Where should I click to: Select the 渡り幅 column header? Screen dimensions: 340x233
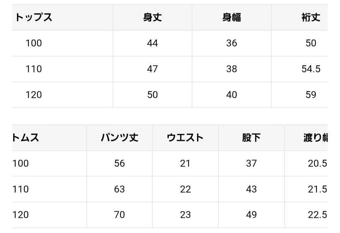click(x=315, y=138)
